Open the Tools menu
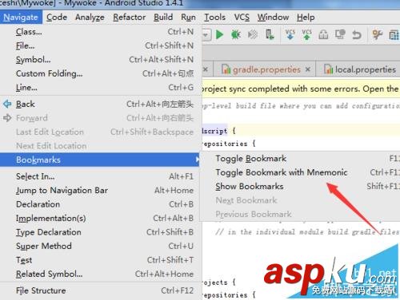The height and width of the screenshot is (300, 400). [214, 18]
